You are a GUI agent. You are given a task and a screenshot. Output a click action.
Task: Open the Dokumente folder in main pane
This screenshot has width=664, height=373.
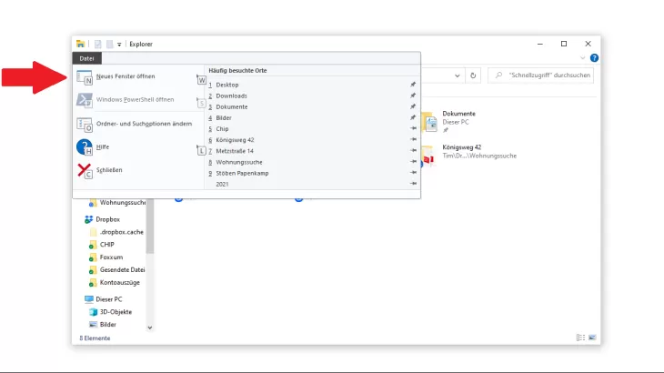click(458, 114)
